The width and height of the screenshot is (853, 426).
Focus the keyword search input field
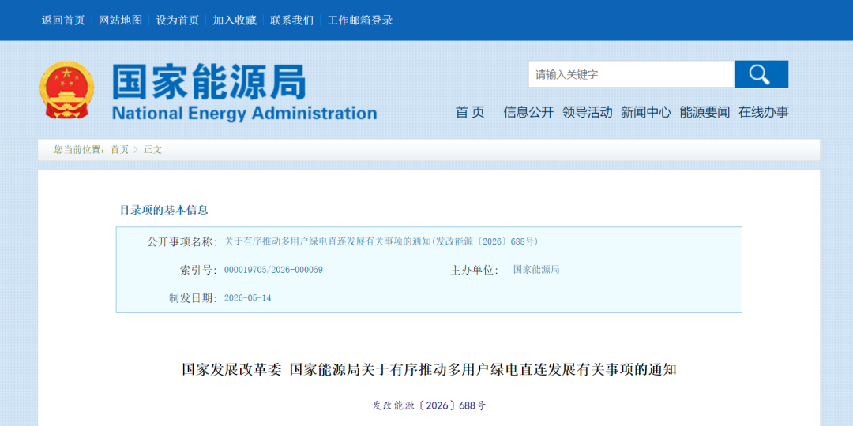pos(632,74)
